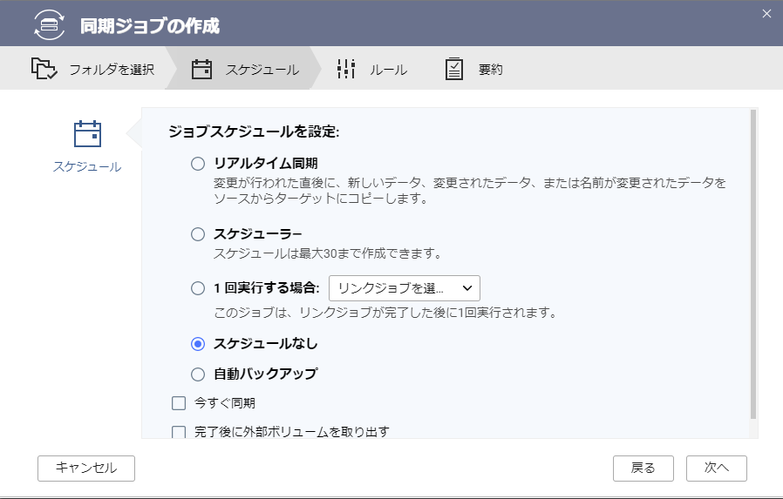
Task: Select 1回実行する場合 radio option
Action: tap(198, 288)
